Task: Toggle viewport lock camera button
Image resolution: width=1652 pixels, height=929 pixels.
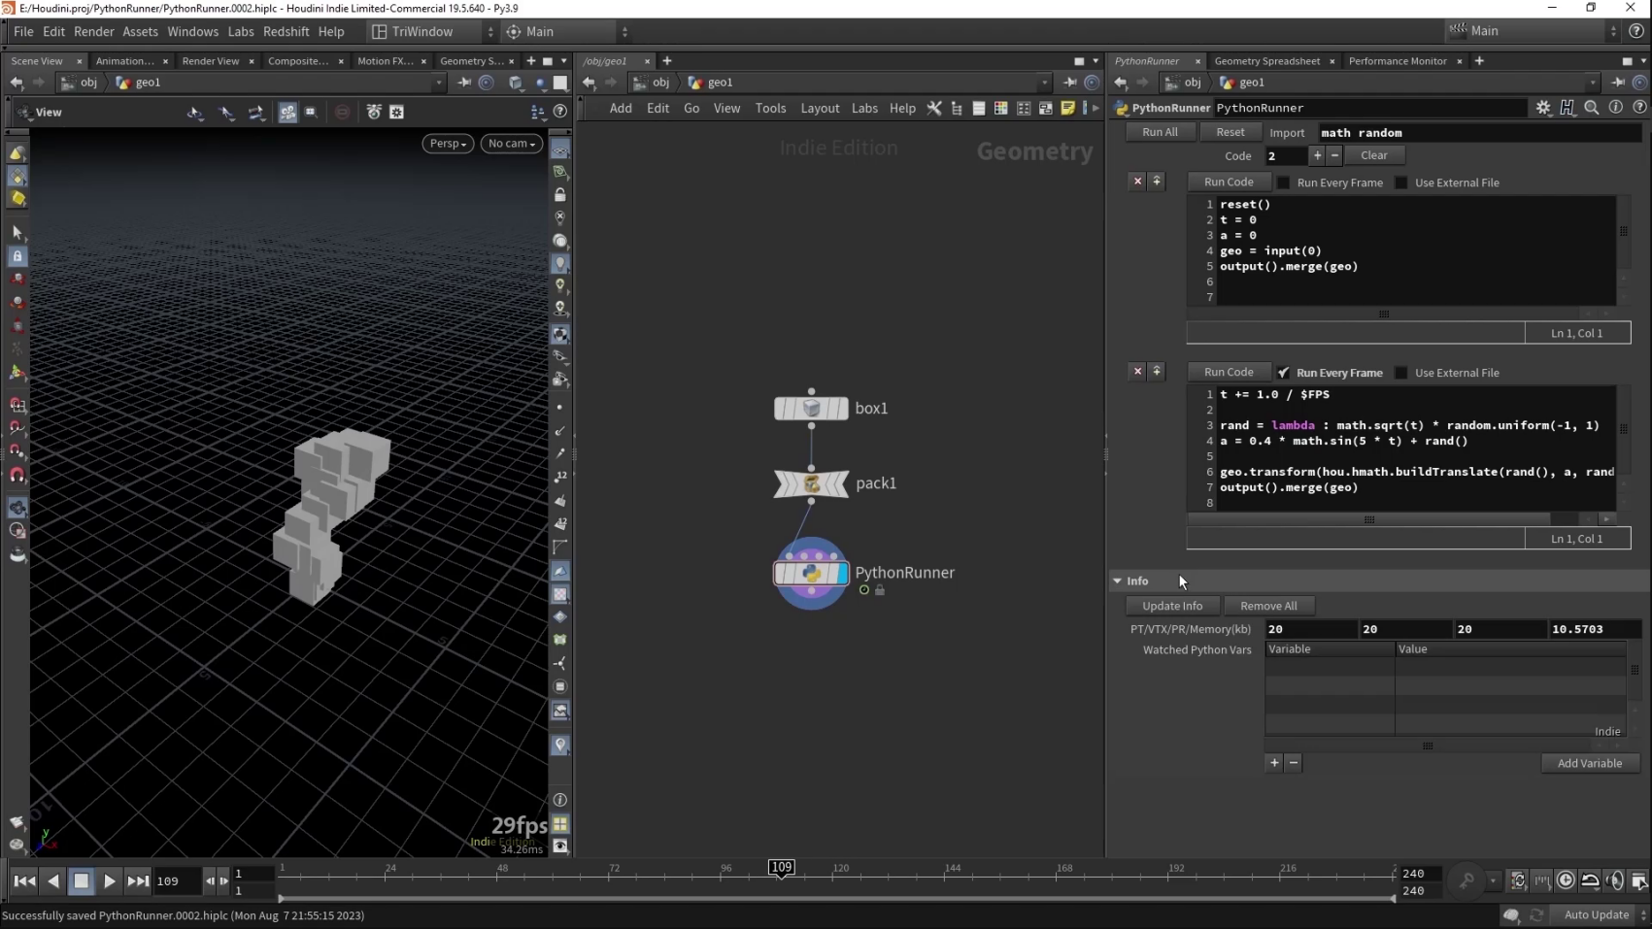Action: click(x=560, y=195)
